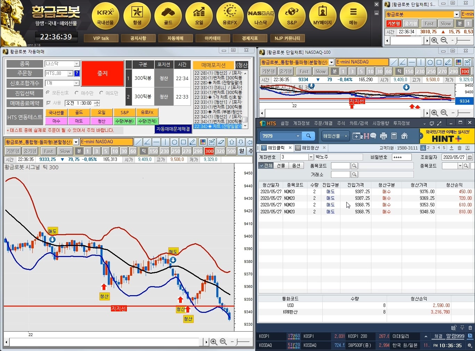The image size is (475, 351).
Task: Open the 항셍 round icon
Action: [x=137, y=16]
